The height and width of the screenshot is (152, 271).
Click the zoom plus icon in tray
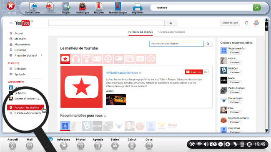pyautogui.click(x=228, y=144)
